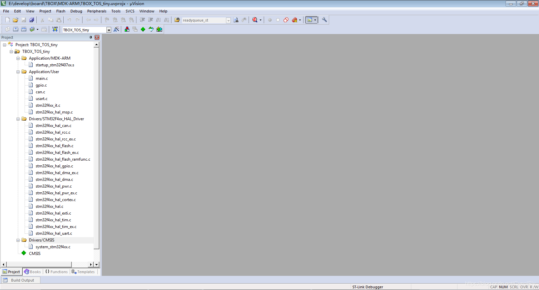Collapse the Application/MDK-ARM group
539x290 pixels.
18,58
